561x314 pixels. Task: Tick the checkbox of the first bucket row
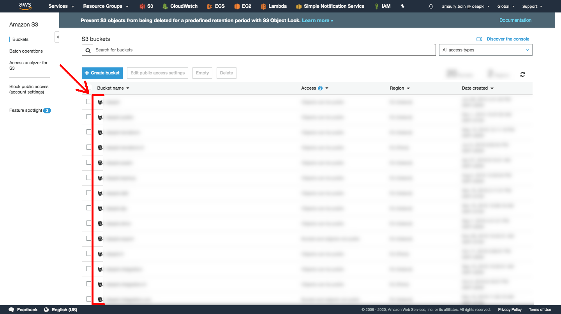point(89,101)
